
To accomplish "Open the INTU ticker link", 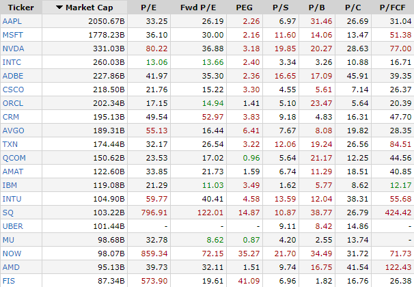I will pyautogui.click(x=12, y=199).
